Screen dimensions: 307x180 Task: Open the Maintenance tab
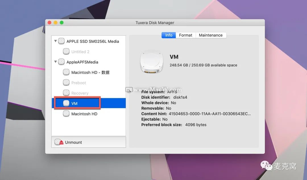(x=211, y=35)
